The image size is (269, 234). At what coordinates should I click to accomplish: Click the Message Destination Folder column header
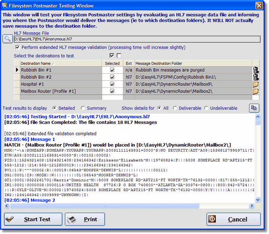[194, 63]
